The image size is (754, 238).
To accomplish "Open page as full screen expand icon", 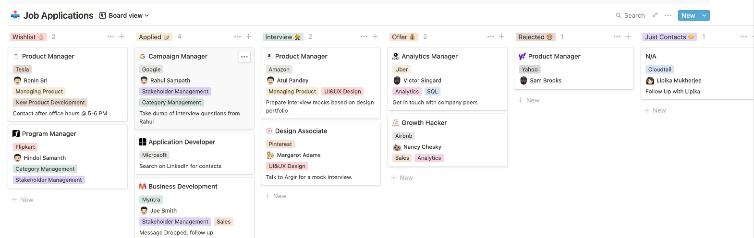I will tap(655, 15).
